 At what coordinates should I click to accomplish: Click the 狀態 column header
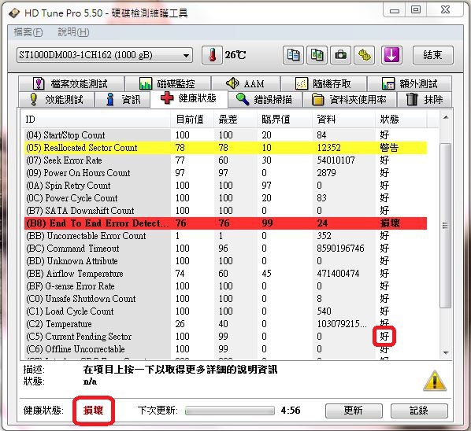[401, 120]
